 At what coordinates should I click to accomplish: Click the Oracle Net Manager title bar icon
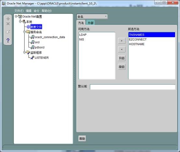pyautogui.click(x=4, y=4)
